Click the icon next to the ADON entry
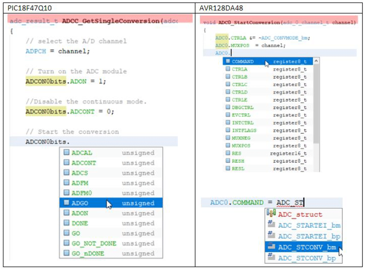366x271 pixels. pyautogui.click(x=66, y=213)
